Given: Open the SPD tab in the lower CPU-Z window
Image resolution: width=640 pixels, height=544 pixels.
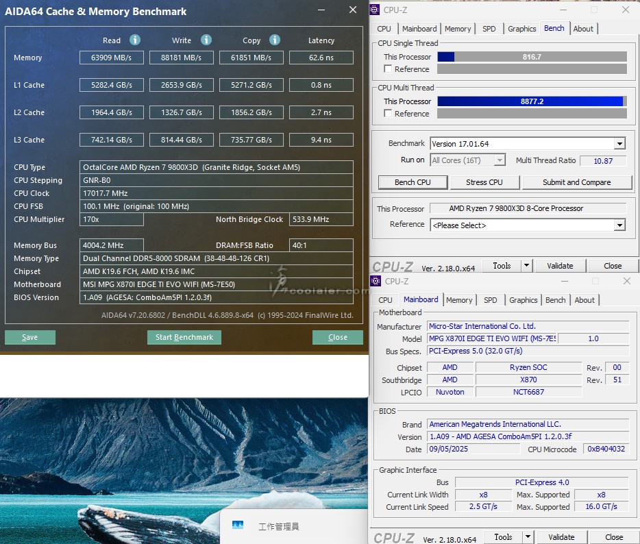Looking at the screenshot, I should click(491, 300).
